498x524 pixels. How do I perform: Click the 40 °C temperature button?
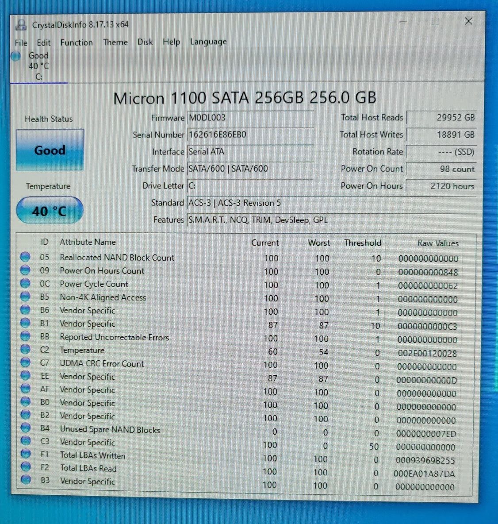click(50, 210)
